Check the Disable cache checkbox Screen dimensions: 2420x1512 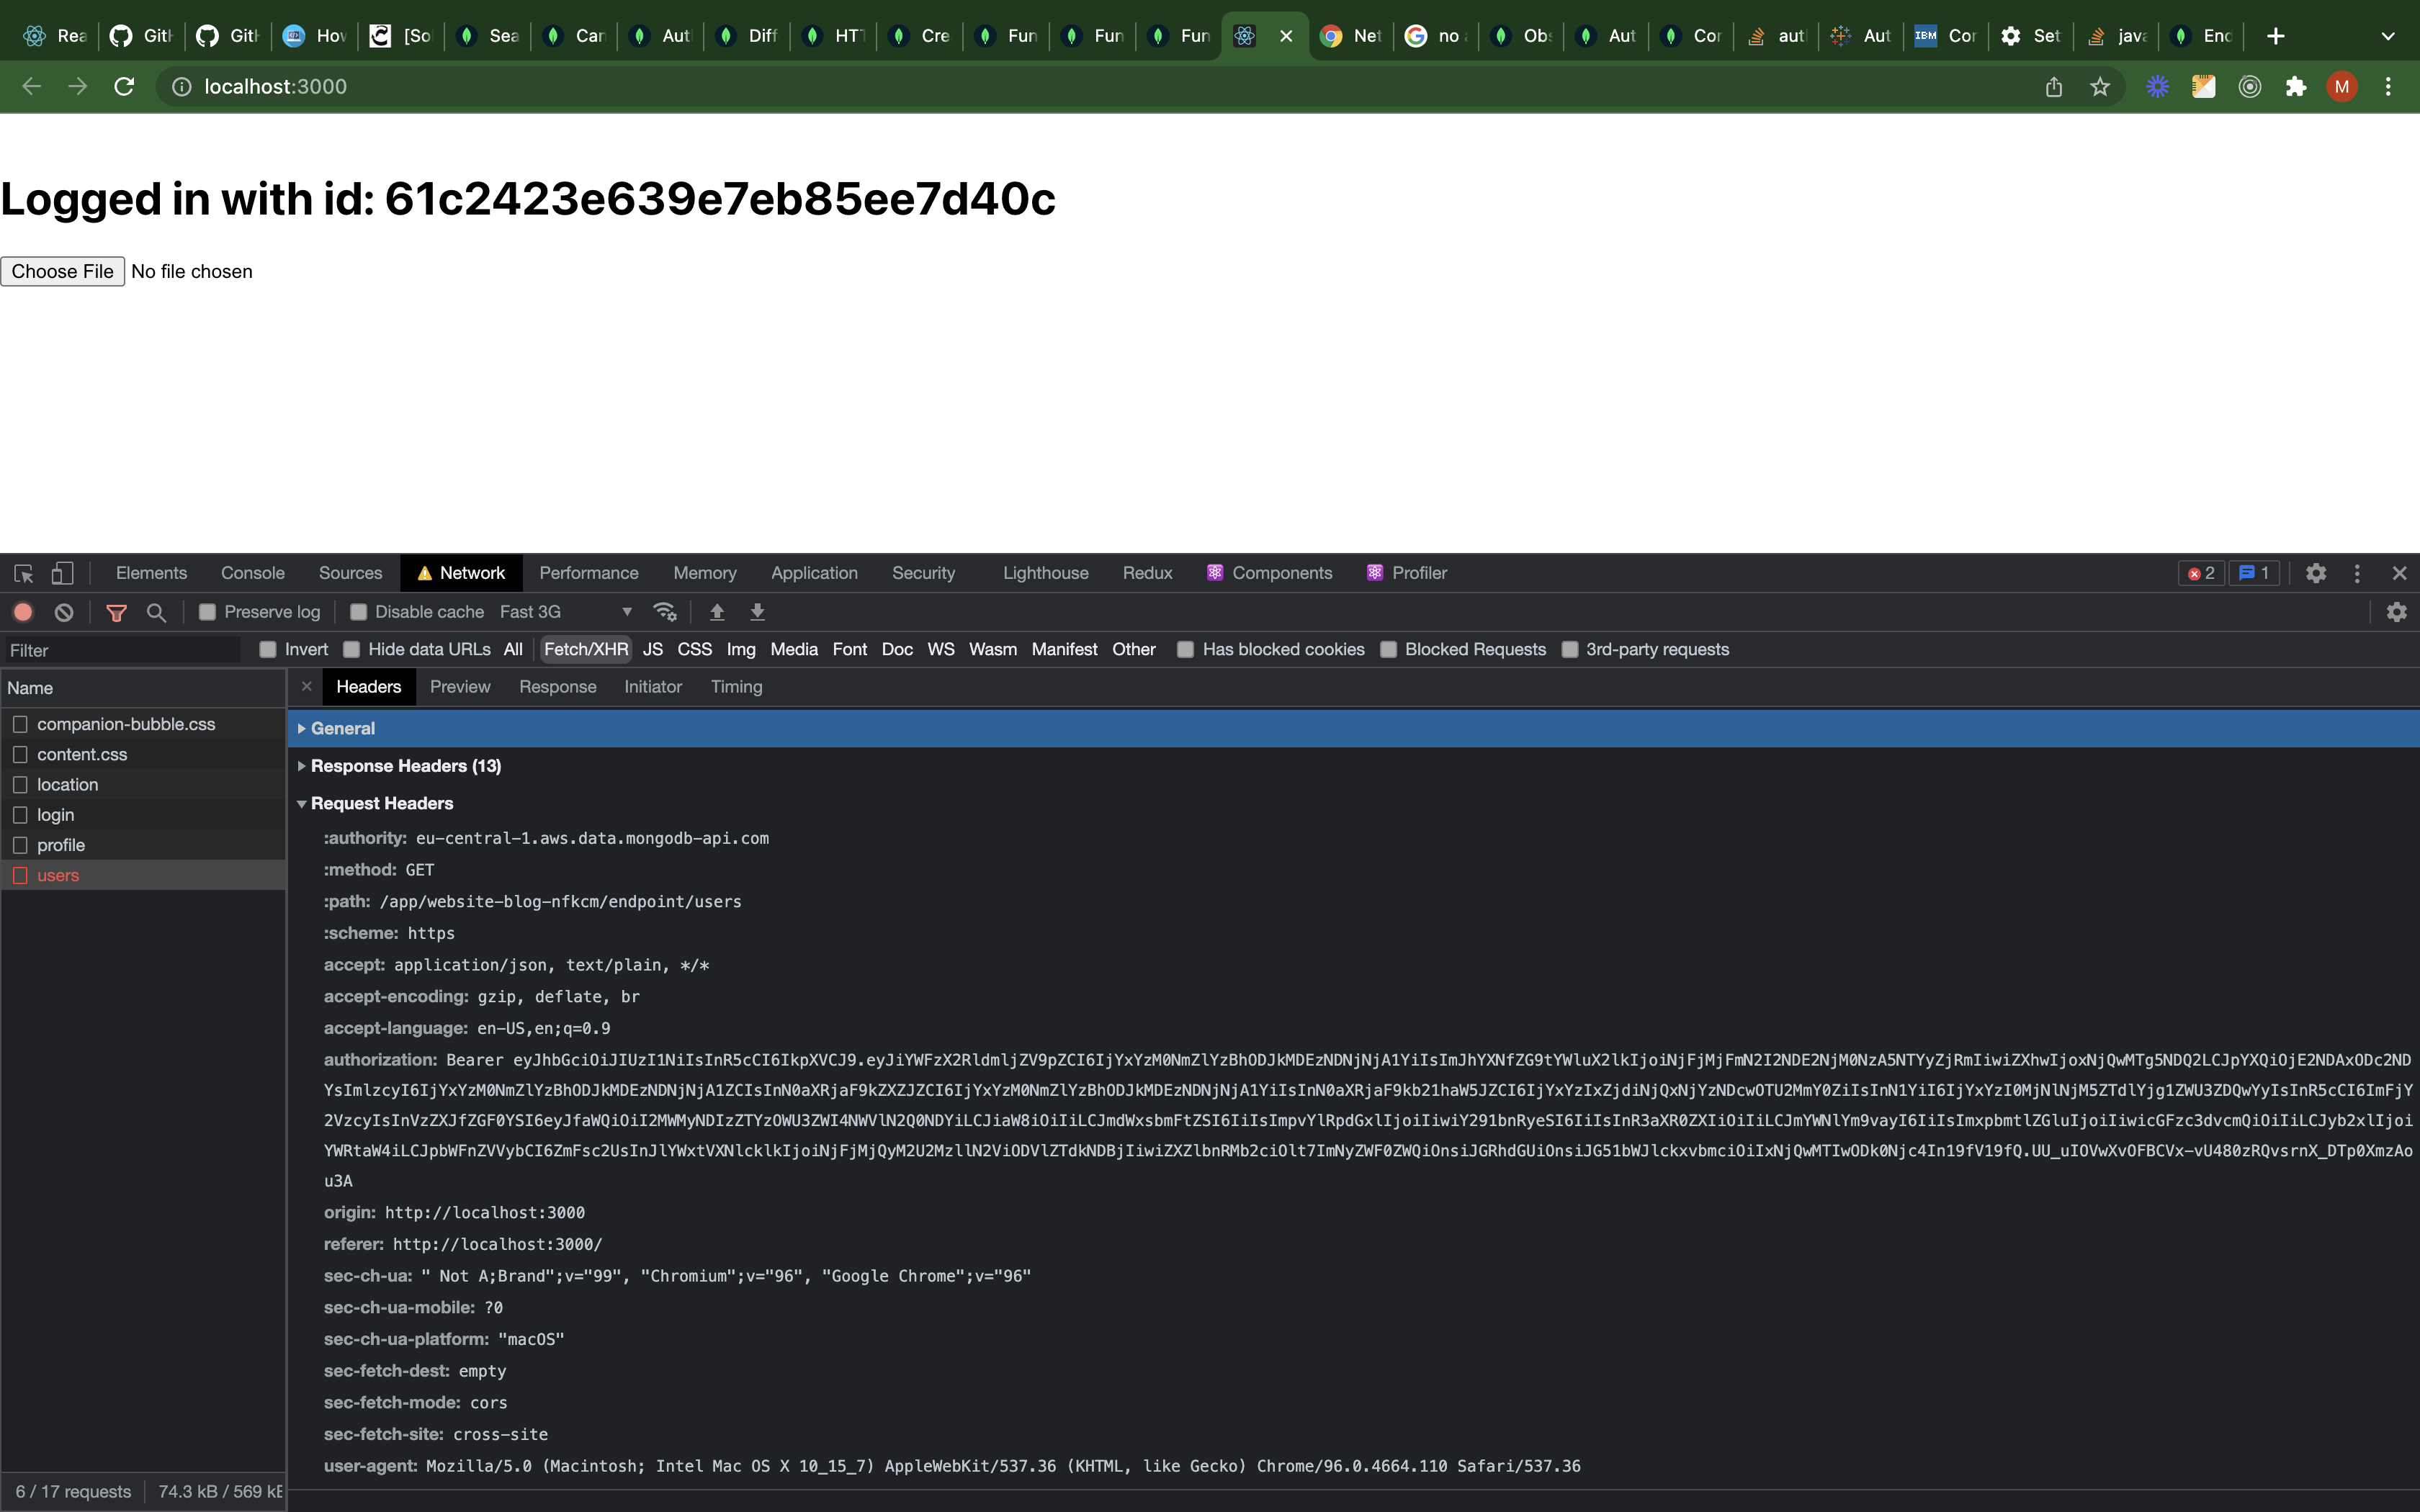pos(358,612)
